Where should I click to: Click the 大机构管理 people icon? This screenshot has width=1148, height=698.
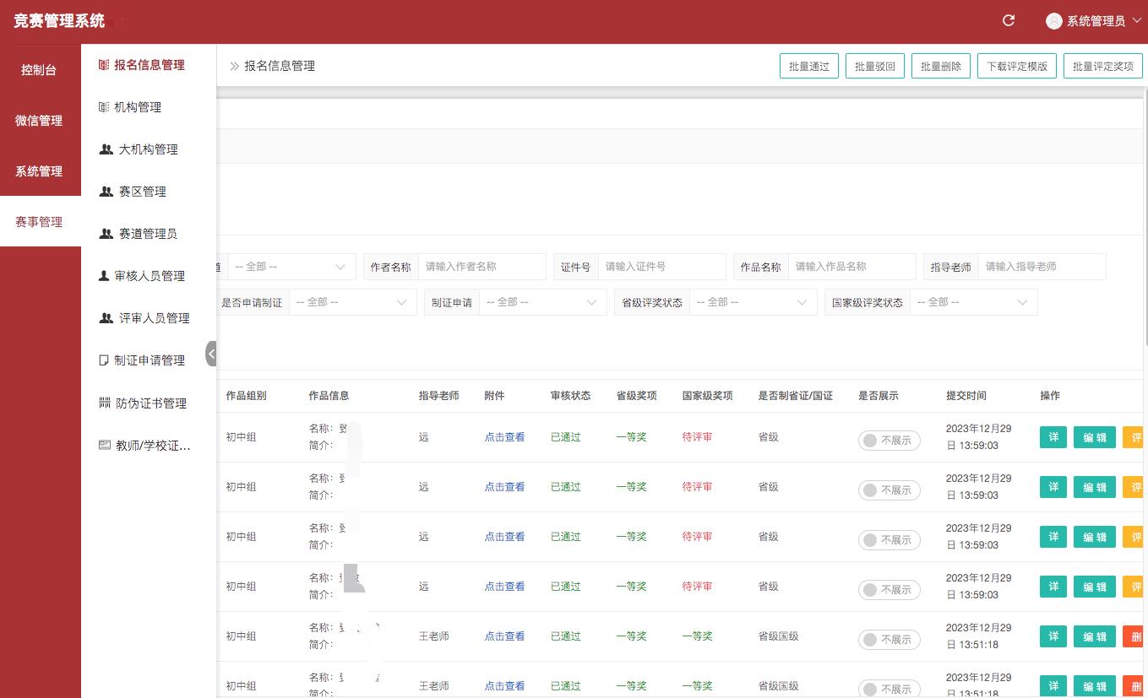pos(106,149)
